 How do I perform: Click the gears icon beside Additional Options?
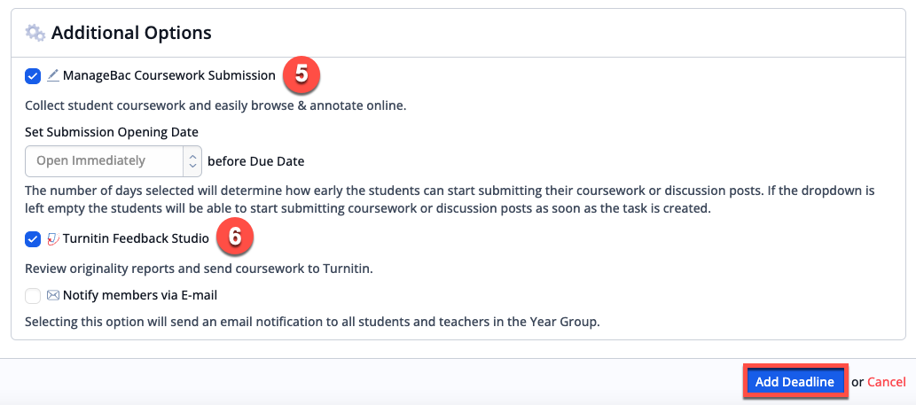[35, 33]
